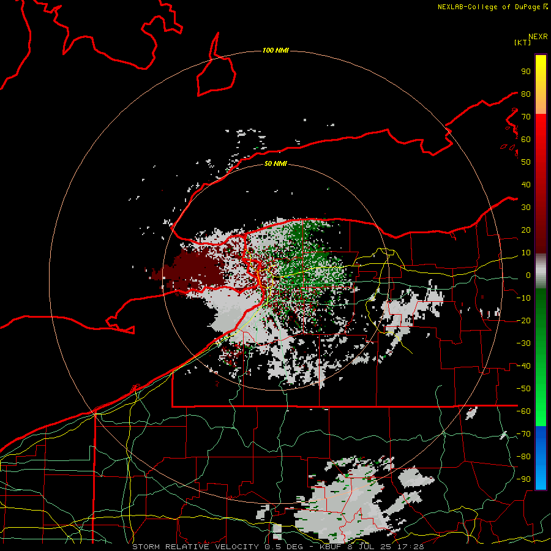Screen dimensions: 551x551
Task: Select the 50 NMI range ring label
Action: click(275, 163)
